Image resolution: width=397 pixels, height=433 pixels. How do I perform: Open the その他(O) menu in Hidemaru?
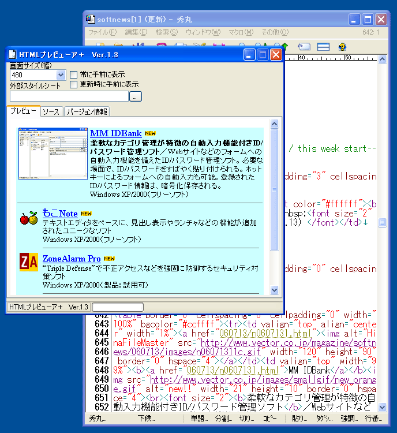(x=275, y=32)
